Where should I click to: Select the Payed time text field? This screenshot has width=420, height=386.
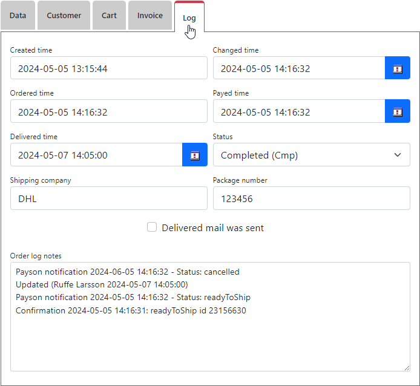click(298, 112)
